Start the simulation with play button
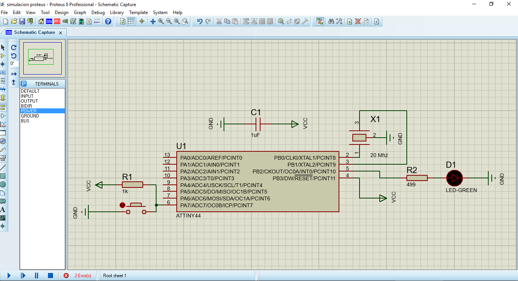This screenshot has width=518, height=281. (x=9, y=275)
